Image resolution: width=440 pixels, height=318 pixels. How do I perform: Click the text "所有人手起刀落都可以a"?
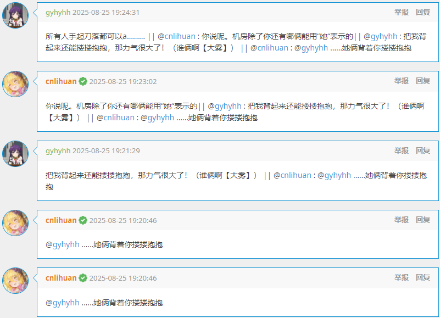(86, 36)
